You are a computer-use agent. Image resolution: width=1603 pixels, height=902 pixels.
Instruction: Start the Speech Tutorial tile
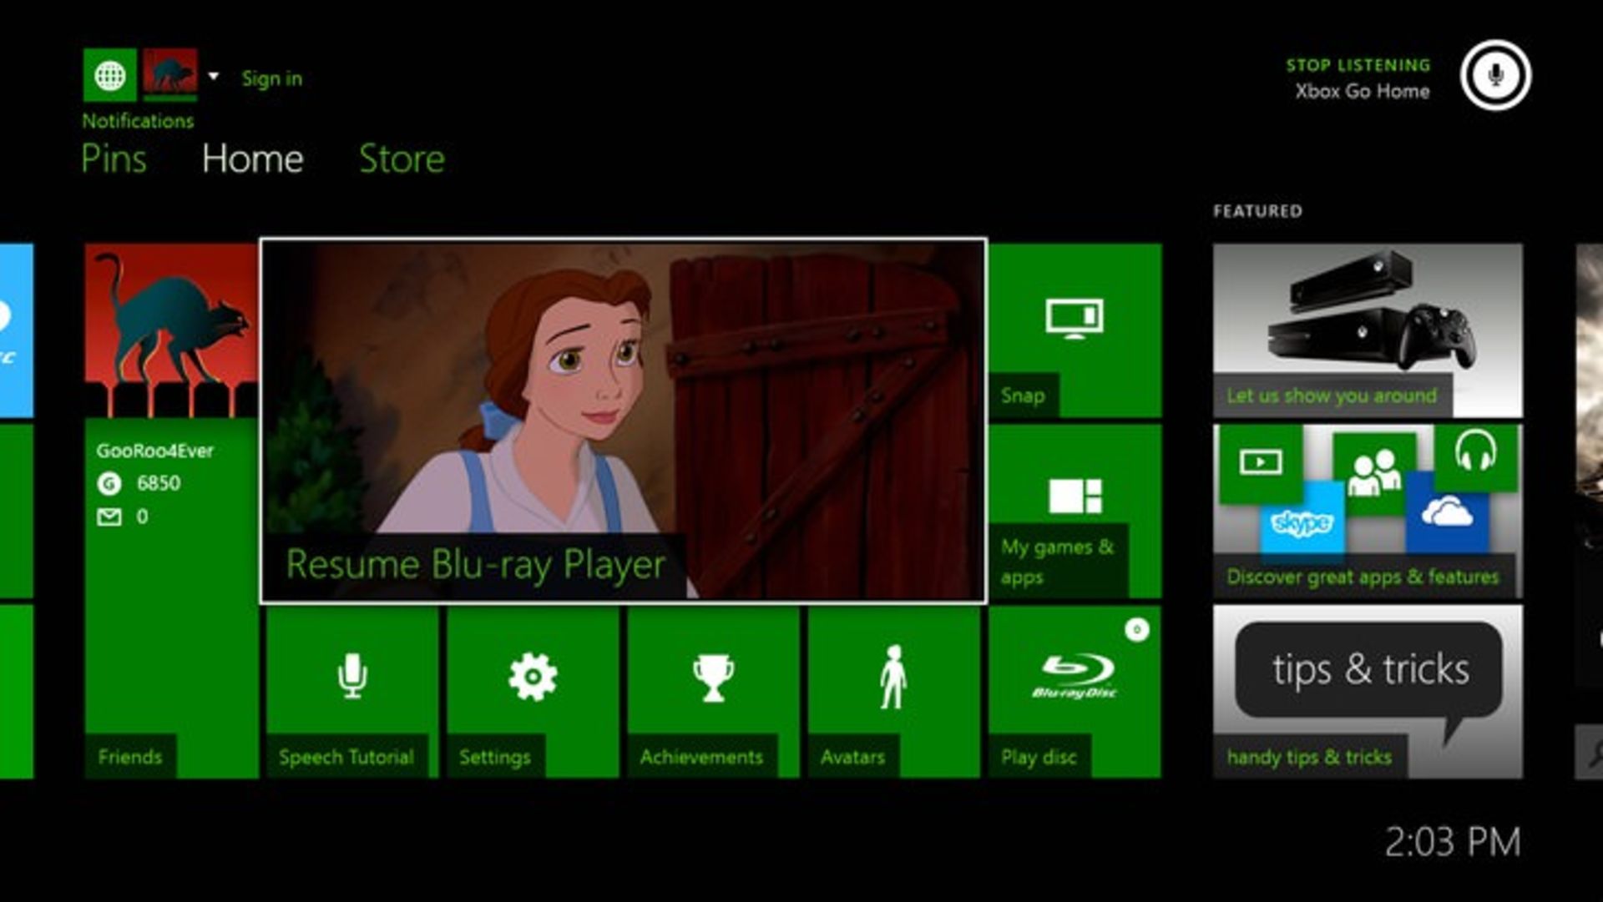[x=351, y=693]
